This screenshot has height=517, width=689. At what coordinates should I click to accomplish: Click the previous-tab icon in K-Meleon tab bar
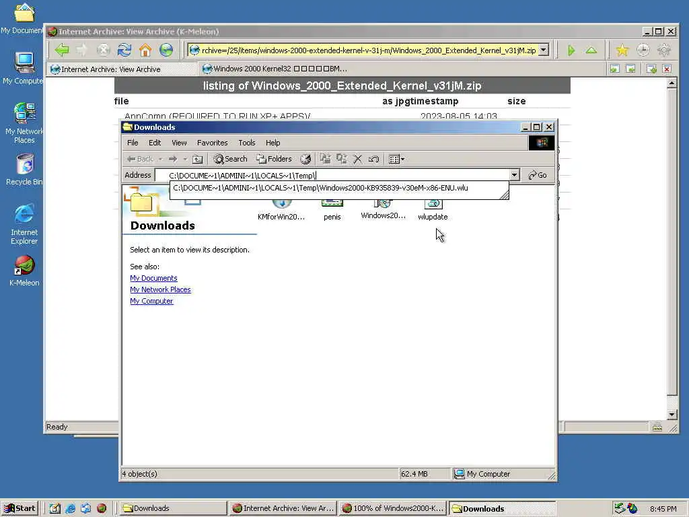[615, 69]
